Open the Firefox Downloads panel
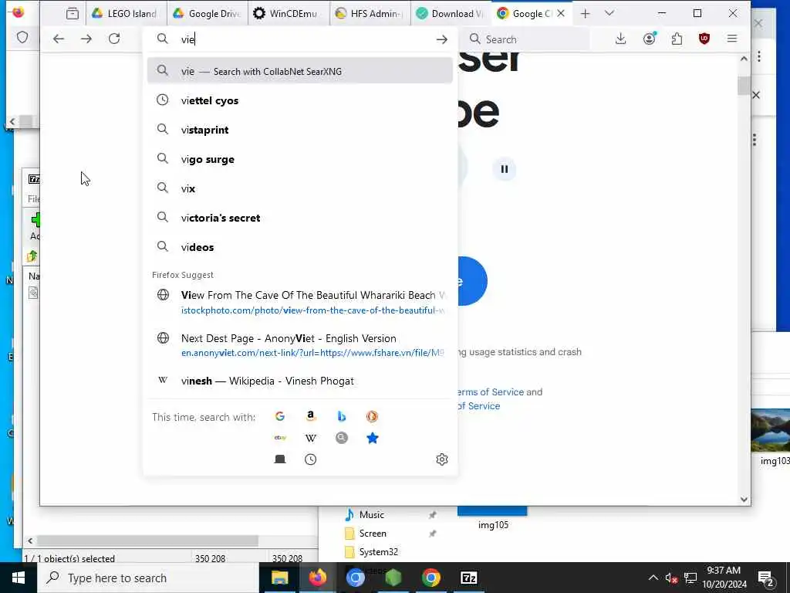The height and width of the screenshot is (593, 790). pyautogui.click(x=621, y=39)
